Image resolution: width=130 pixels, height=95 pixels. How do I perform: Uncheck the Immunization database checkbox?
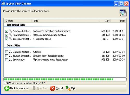point(6,35)
